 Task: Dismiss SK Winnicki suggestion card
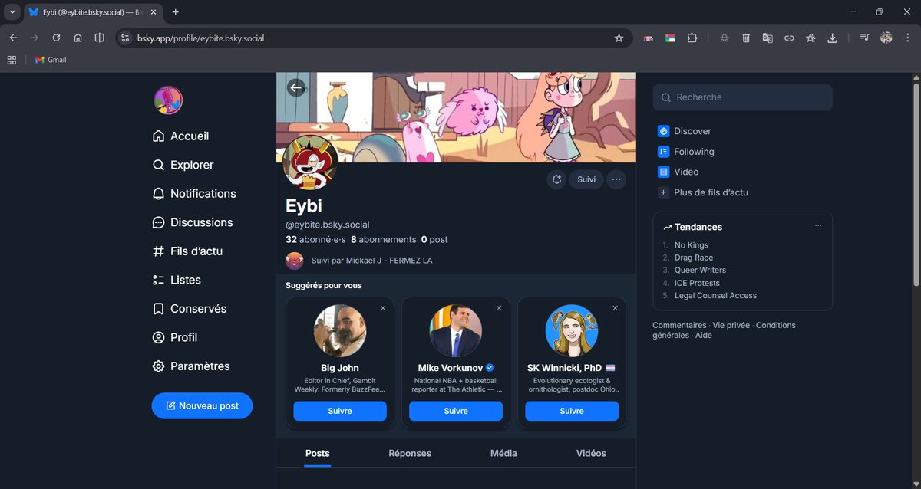tap(615, 308)
